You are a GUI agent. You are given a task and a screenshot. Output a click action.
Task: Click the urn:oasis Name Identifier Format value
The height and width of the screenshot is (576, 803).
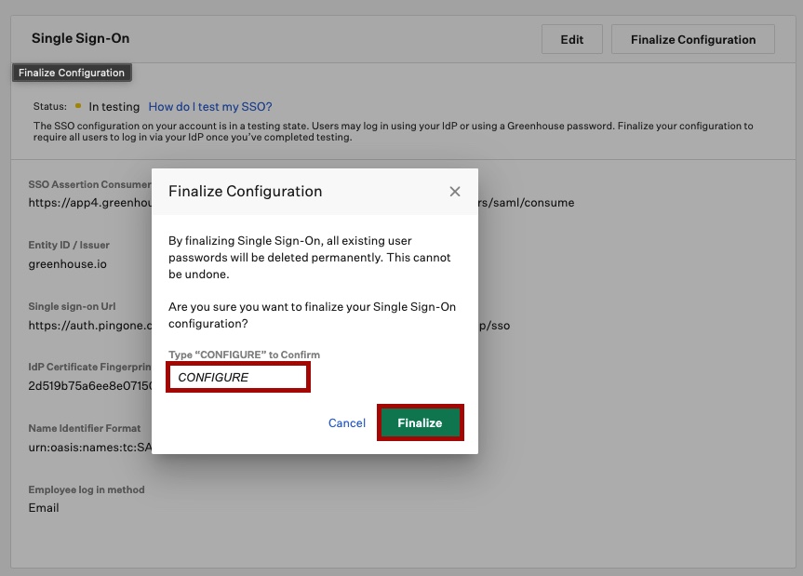pos(88,447)
